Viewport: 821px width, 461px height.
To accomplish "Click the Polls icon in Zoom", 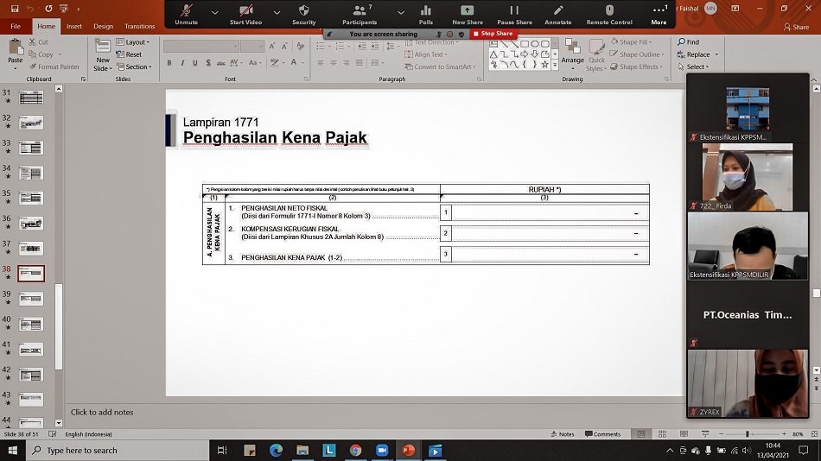I will (x=426, y=14).
